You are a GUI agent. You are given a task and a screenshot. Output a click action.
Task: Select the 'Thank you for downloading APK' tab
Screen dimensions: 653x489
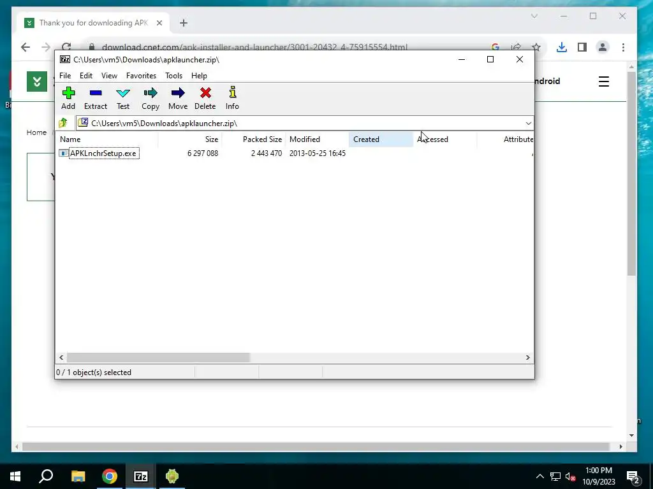(93, 23)
